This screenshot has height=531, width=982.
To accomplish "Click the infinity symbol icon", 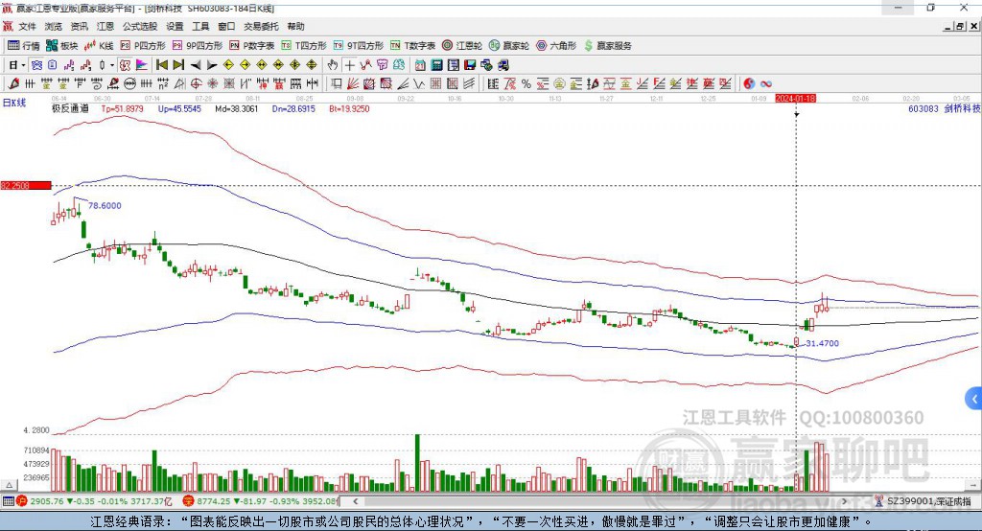I will click(x=766, y=84).
